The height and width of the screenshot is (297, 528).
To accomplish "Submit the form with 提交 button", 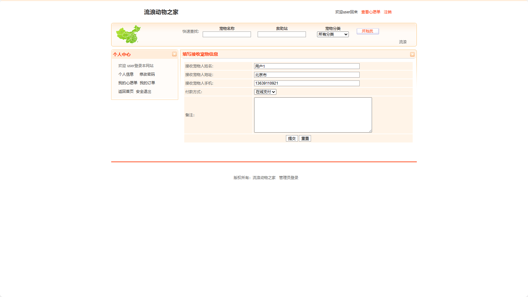I will [x=291, y=138].
